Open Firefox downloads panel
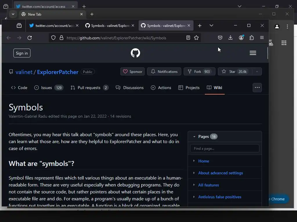The width and height of the screenshot is (297, 222). tap(231, 38)
